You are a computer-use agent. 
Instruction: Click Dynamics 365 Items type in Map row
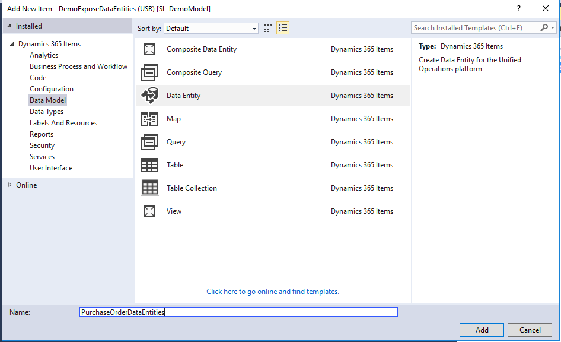362,119
